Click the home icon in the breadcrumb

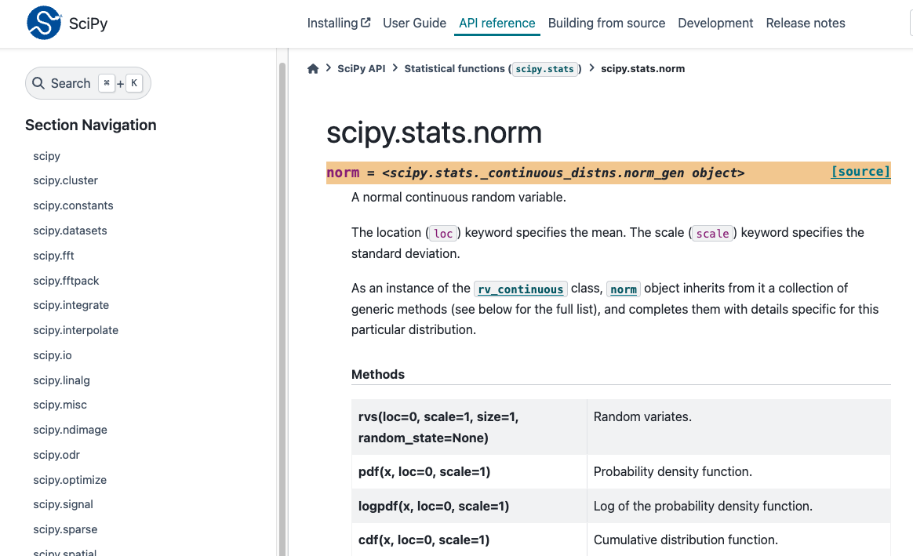pos(313,68)
